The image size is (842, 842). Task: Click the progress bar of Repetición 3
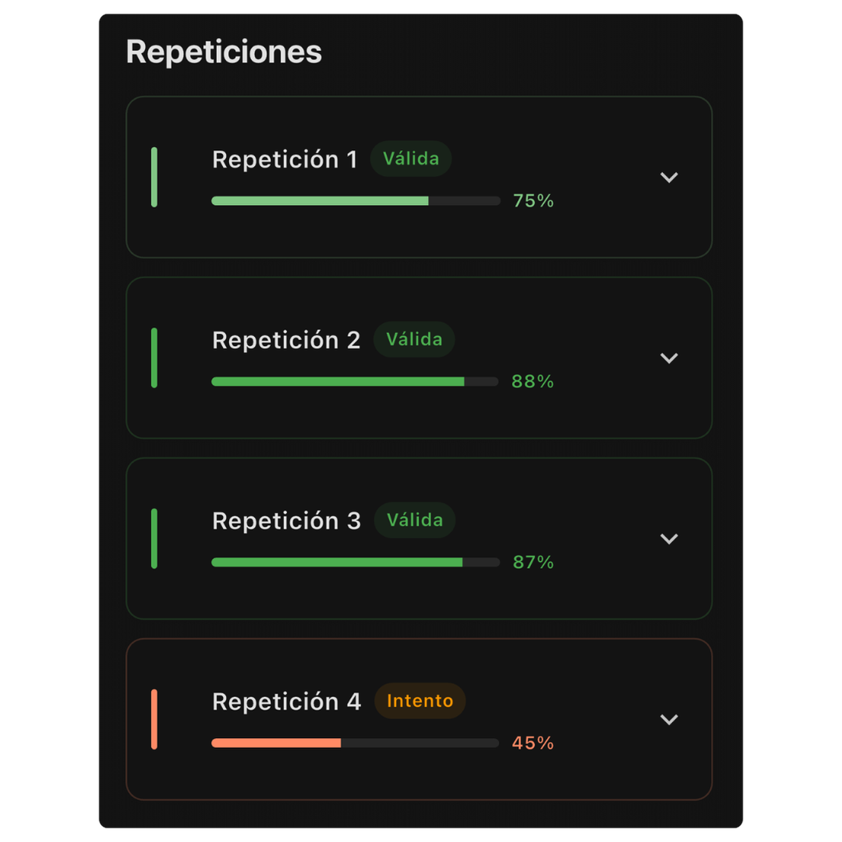tap(355, 562)
